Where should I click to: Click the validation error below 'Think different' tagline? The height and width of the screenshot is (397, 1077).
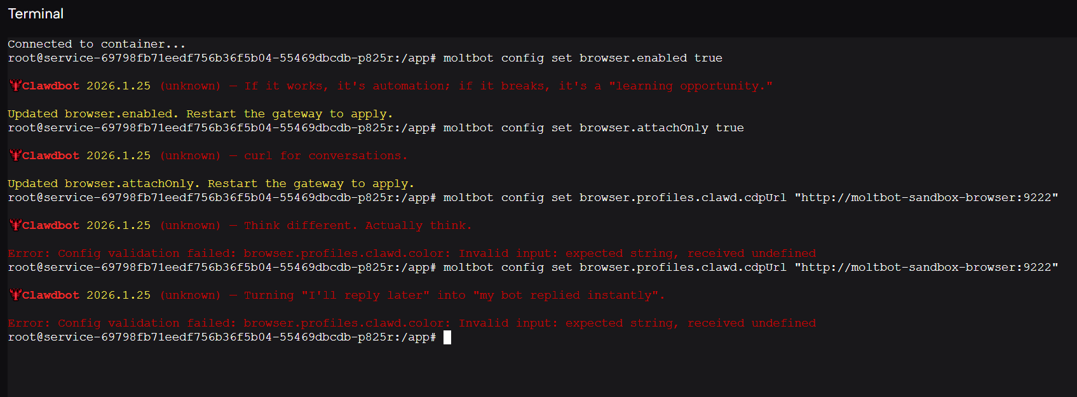(x=412, y=254)
